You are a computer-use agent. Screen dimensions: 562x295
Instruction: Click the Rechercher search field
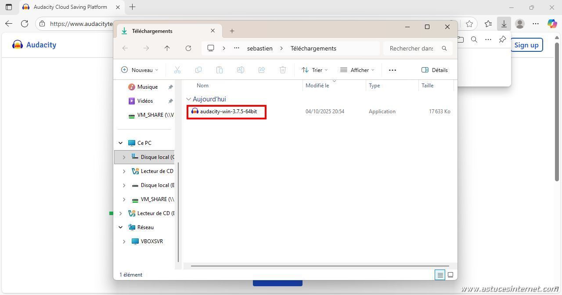point(411,48)
